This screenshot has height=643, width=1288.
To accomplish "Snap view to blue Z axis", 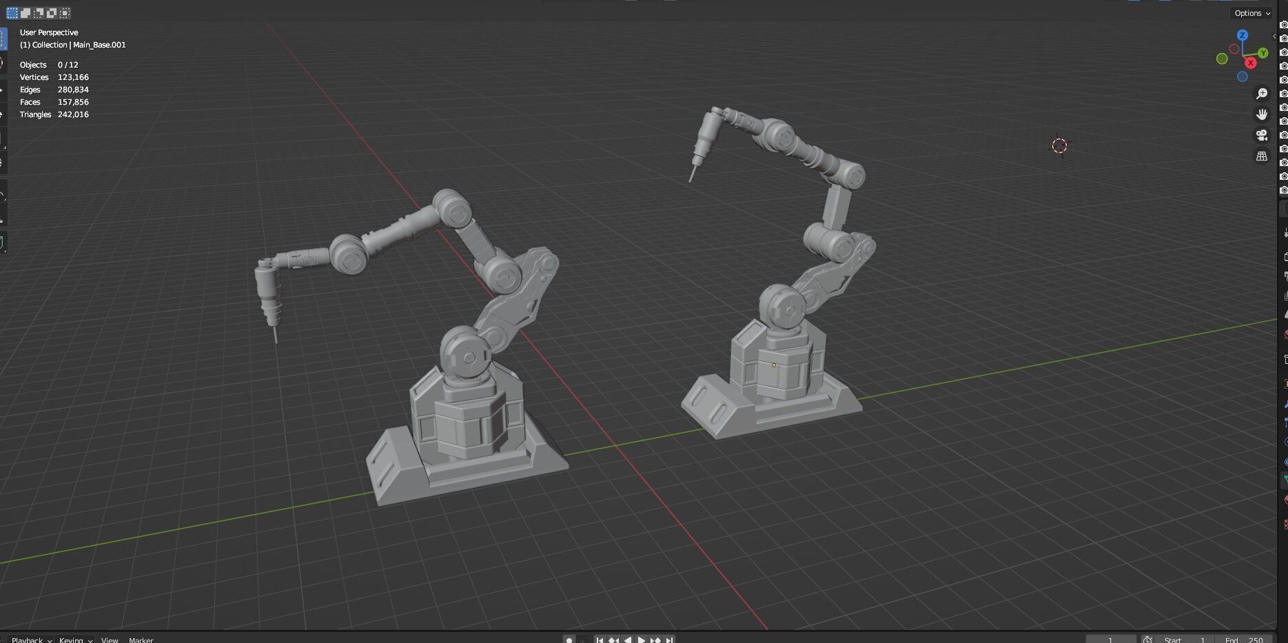I will coord(1242,35).
